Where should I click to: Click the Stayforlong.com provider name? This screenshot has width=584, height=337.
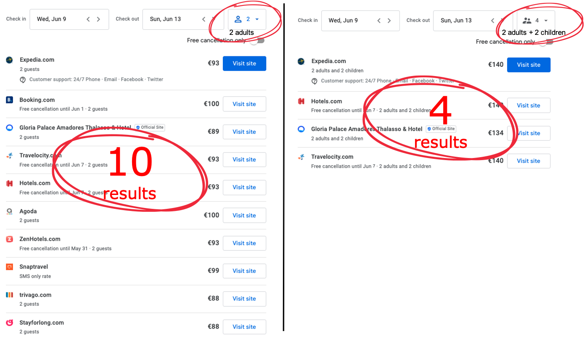tap(42, 323)
